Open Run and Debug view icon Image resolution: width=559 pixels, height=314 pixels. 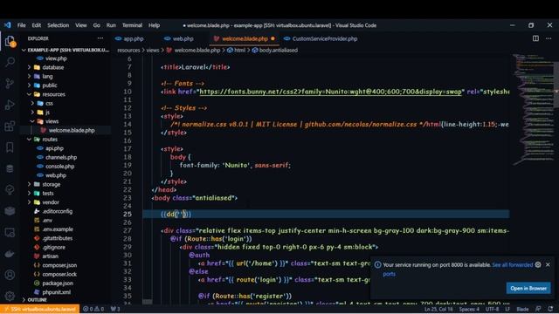(x=10, y=105)
